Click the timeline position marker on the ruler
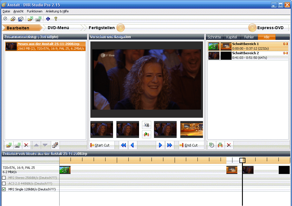Viewport: 292px width, 206px height. coord(242,160)
